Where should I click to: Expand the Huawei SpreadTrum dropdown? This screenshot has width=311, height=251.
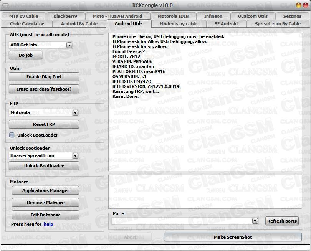(x=75, y=156)
